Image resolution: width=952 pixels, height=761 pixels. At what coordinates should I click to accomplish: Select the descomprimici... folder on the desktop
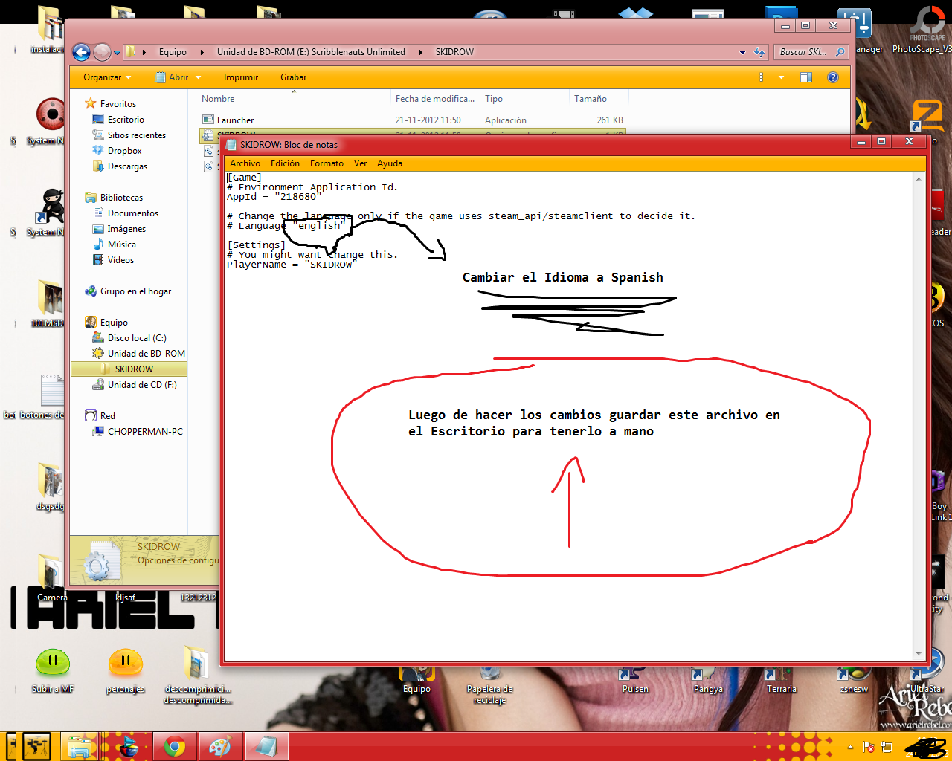point(197,675)
